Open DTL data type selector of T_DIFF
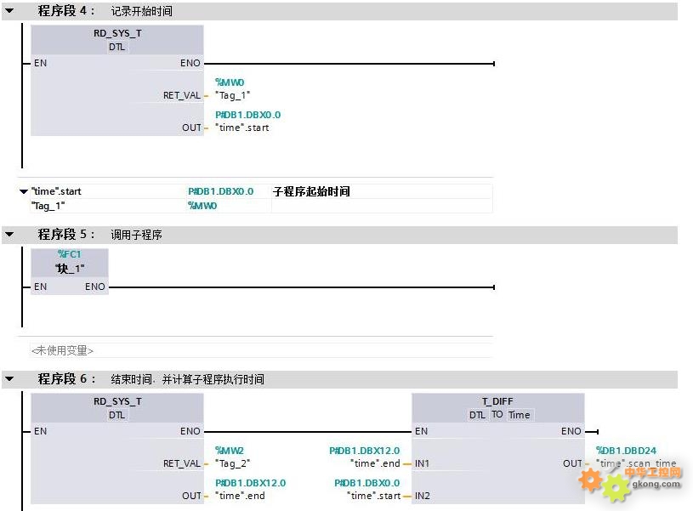This screenshot has width=693, height=511. pos(477,415)
